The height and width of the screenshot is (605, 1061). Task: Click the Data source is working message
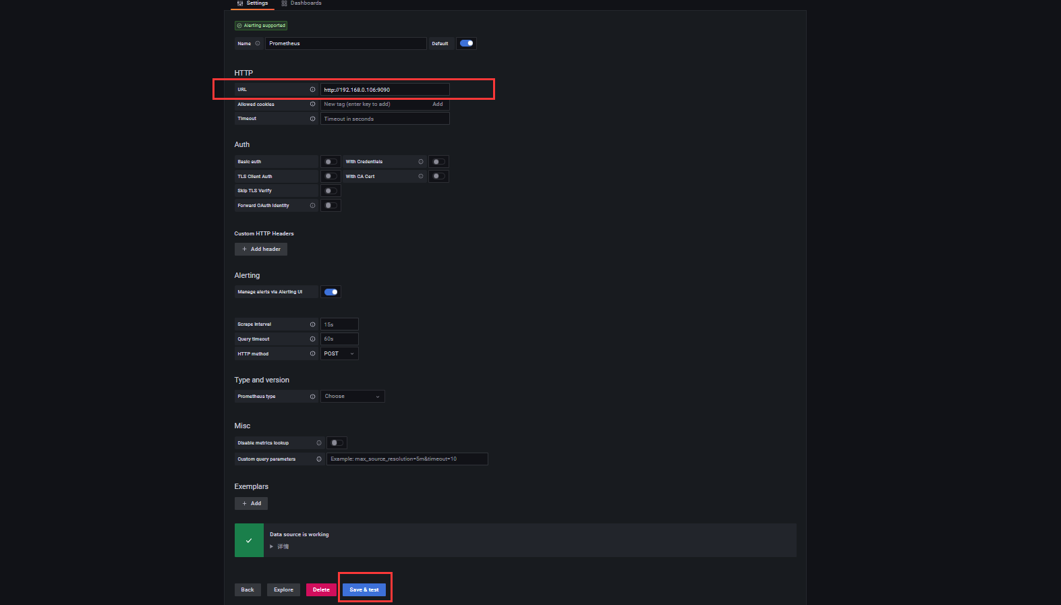pos(299,534)
